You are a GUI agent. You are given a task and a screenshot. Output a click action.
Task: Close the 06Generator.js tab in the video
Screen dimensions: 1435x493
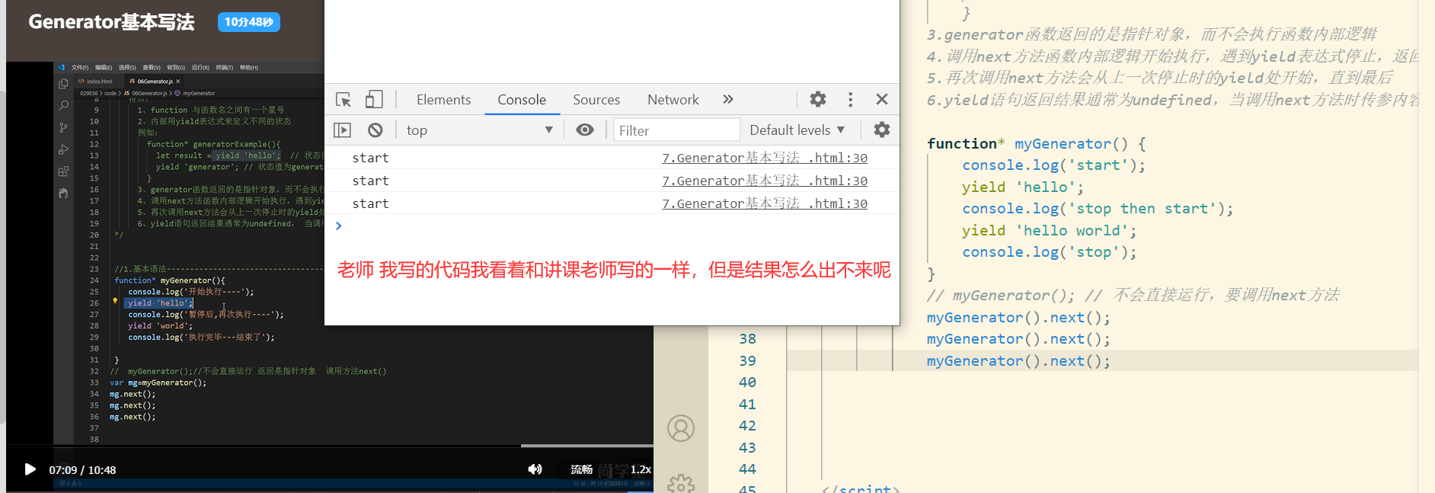coord(178,82)
